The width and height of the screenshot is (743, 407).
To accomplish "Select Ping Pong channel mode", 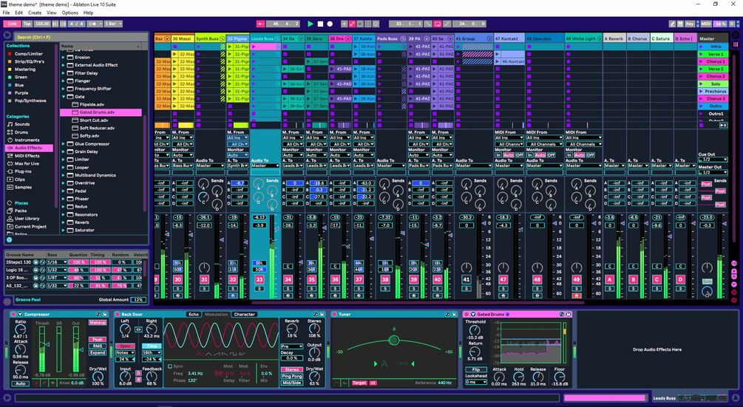I will pos(292,376).
